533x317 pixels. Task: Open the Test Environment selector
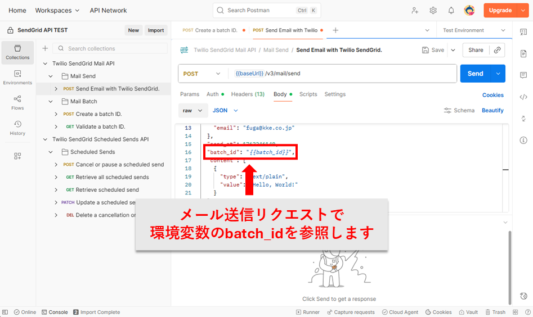coord(474,30)
